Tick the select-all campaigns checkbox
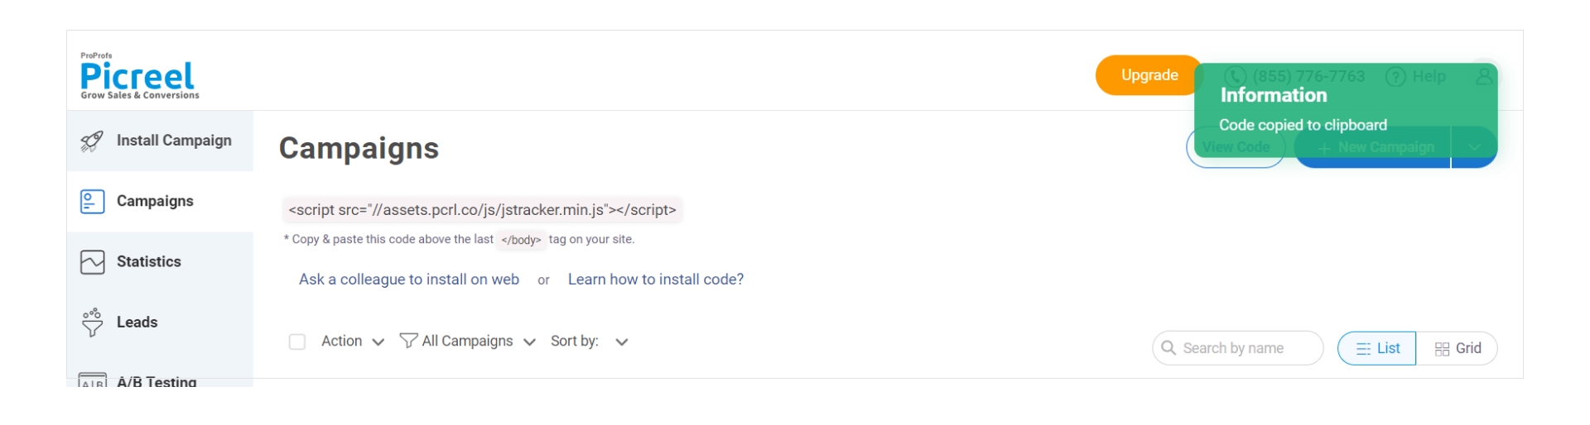The image size is (1590, 425). (297, 341)
